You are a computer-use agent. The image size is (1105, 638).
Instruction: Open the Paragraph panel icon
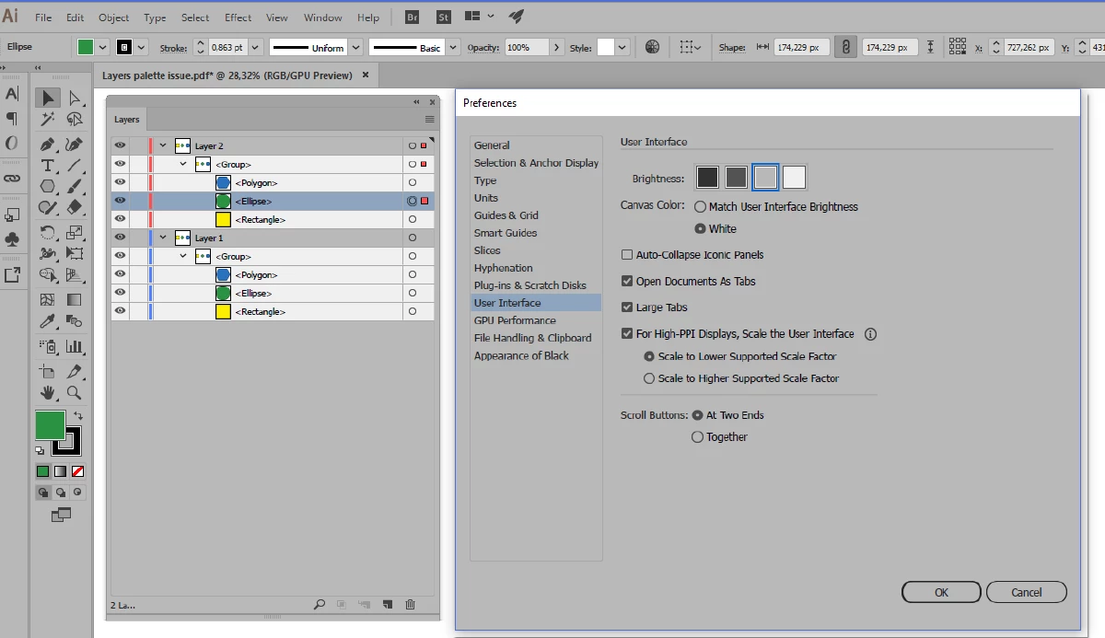tap(12, 119)
